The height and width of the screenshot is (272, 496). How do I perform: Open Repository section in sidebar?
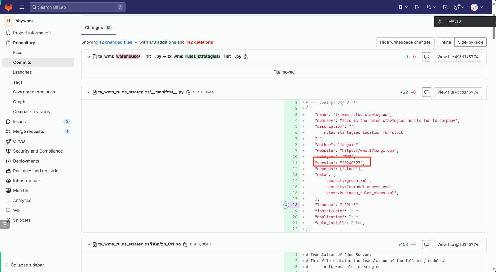click(x=24, y=43)
